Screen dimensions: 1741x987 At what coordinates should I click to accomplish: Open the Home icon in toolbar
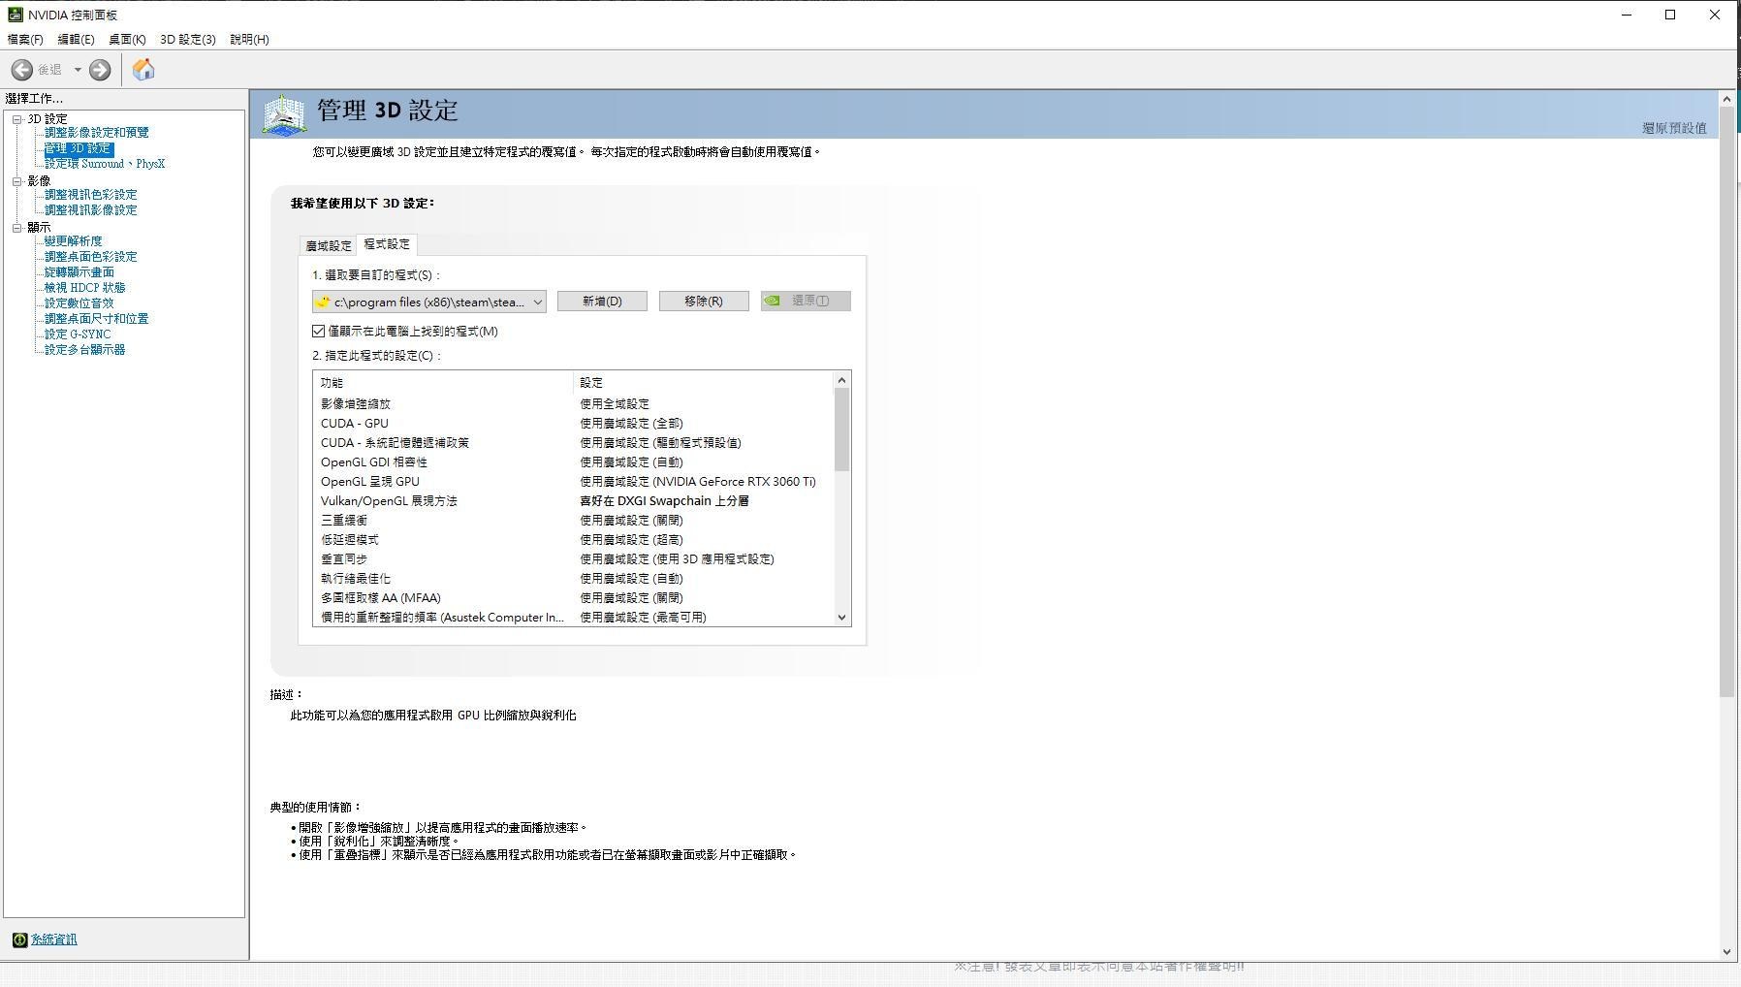143,70
